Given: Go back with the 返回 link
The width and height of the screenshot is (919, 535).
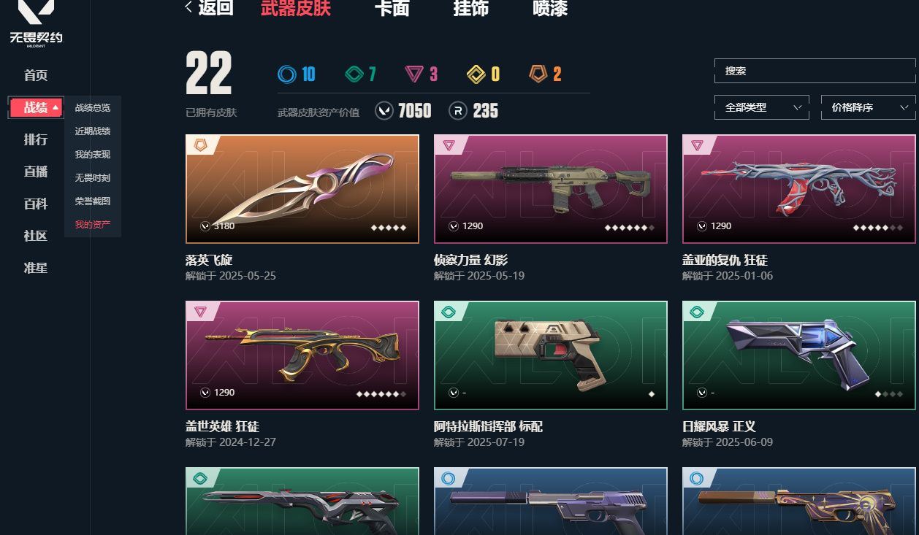Looking at the screenshot, I should [x=210, y=8].
